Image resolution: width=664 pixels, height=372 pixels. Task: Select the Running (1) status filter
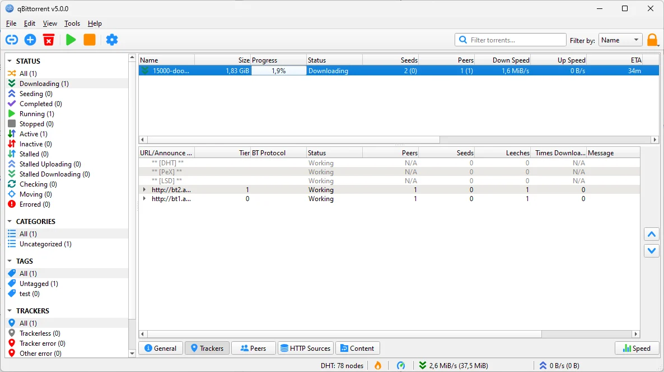click(67, 114)
